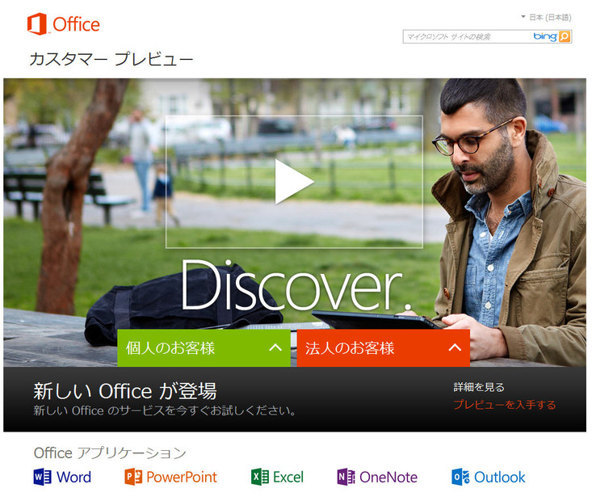Click the Office wordmark text

pyautogui.click(x=76, y=24)
